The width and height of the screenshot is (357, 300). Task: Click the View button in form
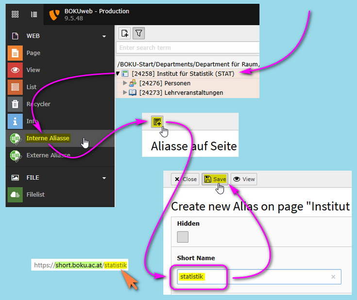tap(244, 179)
